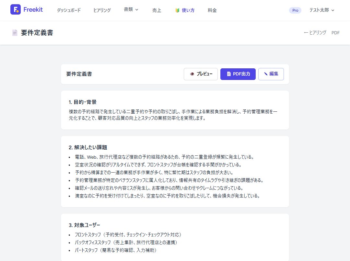Click the eye icon in プレビュー button
The width and height of the screenshot is (350, 261).
point(192,74)
